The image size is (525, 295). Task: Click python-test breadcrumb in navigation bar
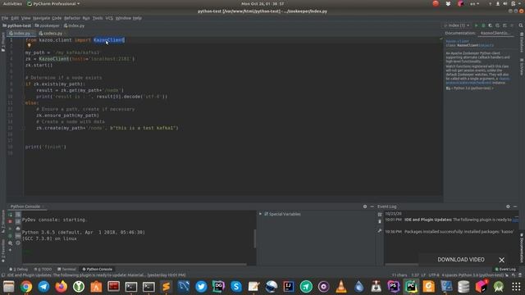pos(16,25)
